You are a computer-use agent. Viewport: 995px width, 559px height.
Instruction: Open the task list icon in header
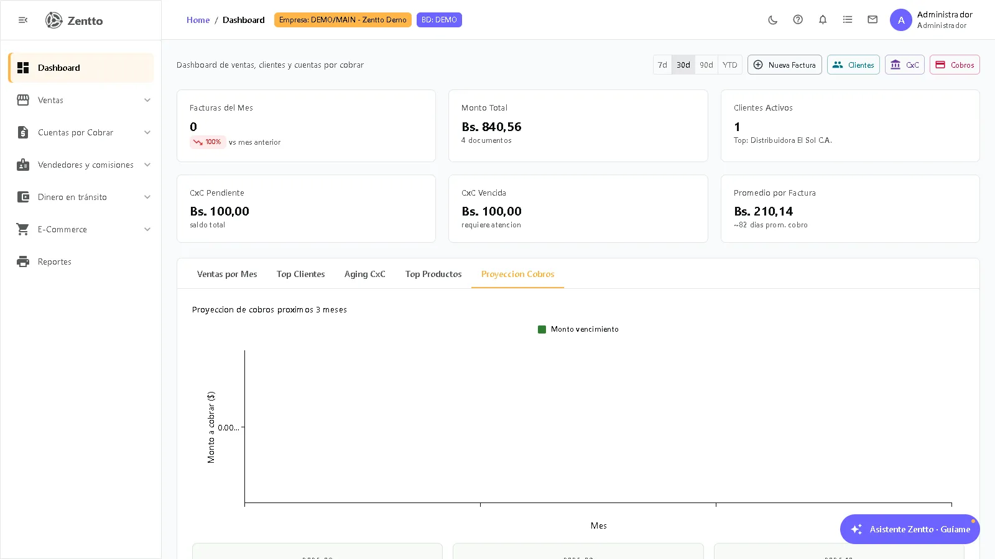[848, 20]
